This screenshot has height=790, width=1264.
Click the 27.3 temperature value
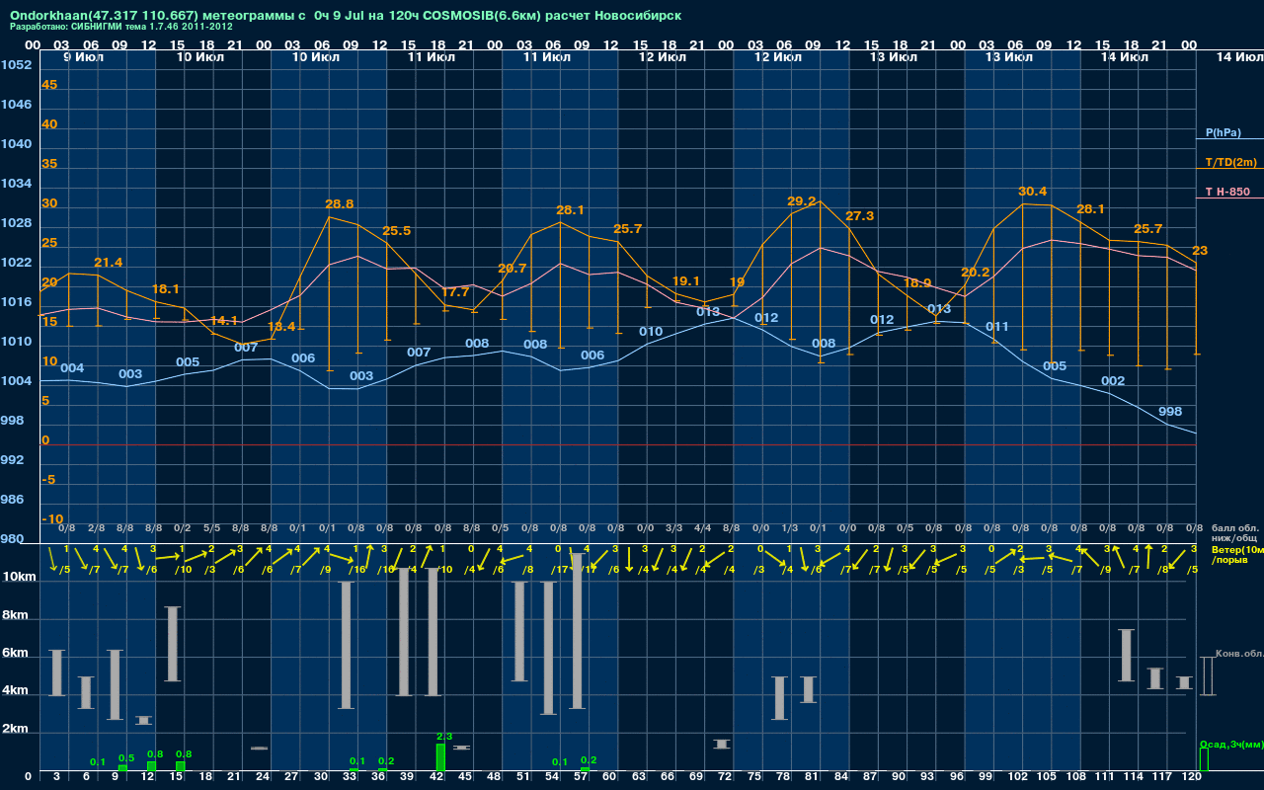pyautogui.click(x=860, y=216)
